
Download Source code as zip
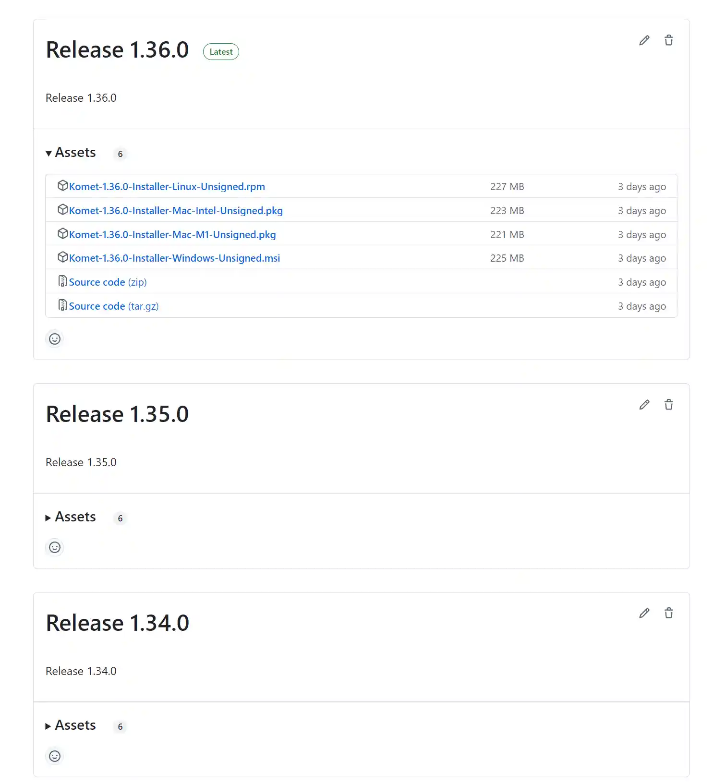(x=108, y=282)
